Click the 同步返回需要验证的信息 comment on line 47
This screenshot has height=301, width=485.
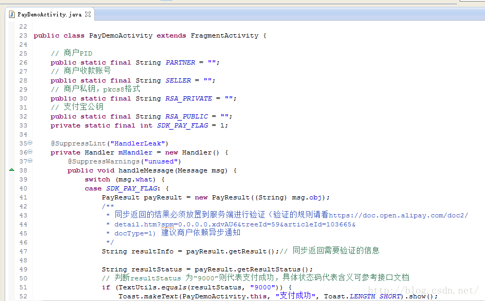click(x=330, y=251)
